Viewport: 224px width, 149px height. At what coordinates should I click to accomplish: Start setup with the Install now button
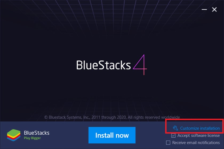point(112,135)
